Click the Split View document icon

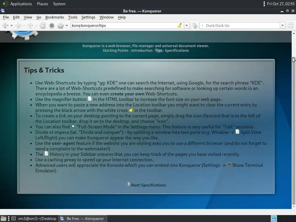(237, 132)
